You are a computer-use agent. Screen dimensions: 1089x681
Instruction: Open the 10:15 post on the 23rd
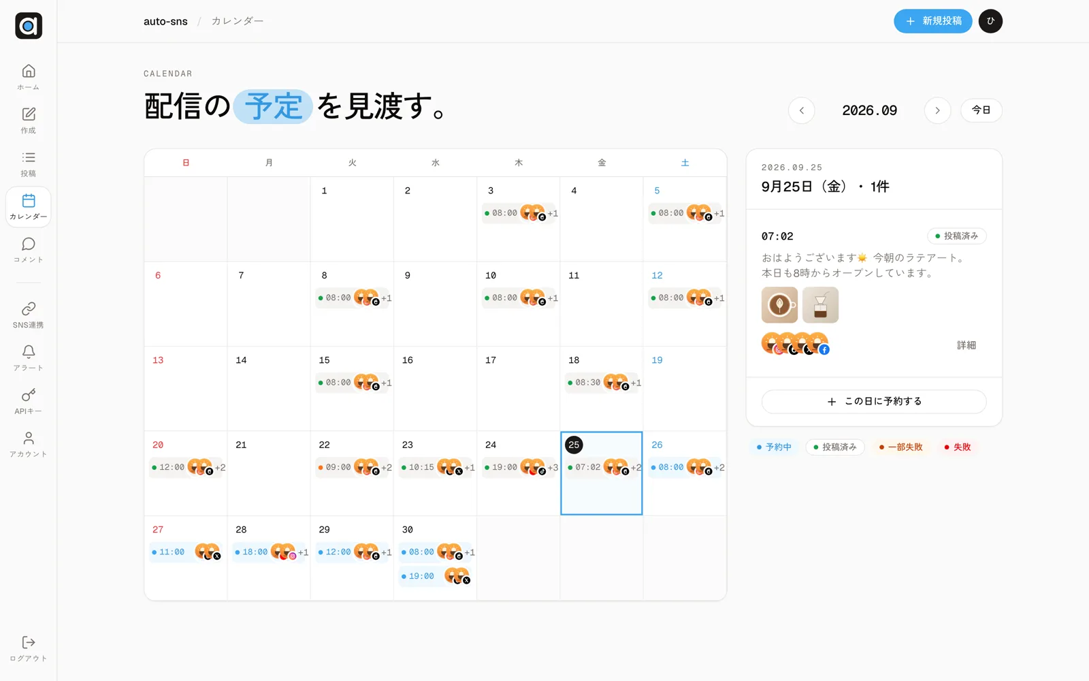[x=436, y=467]
